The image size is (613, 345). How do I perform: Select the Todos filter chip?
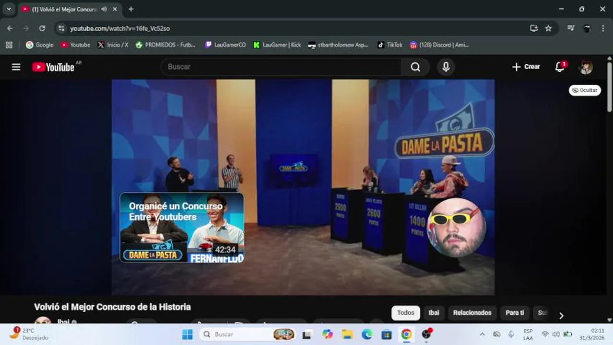[x=406, y=313]
